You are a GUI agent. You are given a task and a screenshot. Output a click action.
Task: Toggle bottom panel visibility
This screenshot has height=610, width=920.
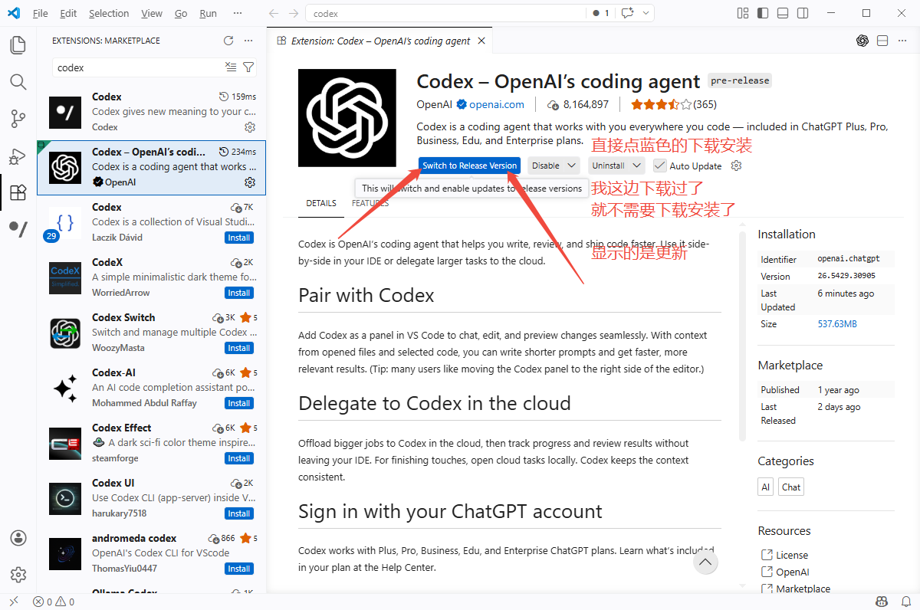click(x=783, y=13)
